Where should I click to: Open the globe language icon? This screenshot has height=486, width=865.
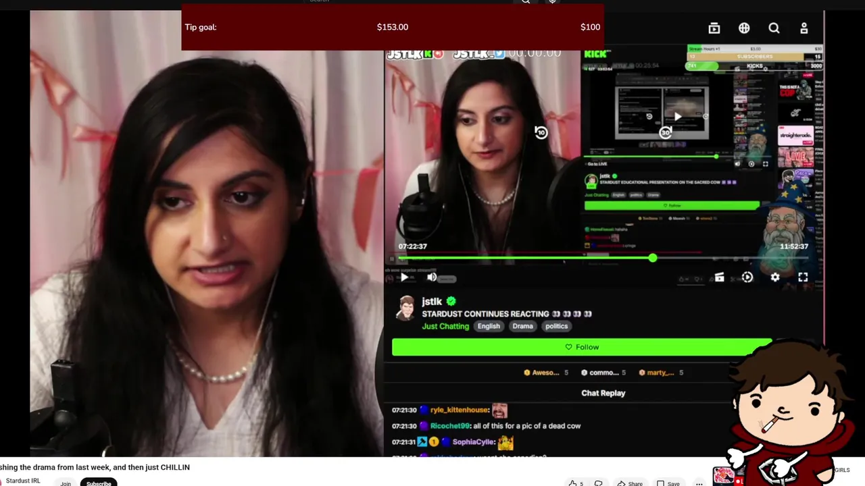(x=744, y=28)
